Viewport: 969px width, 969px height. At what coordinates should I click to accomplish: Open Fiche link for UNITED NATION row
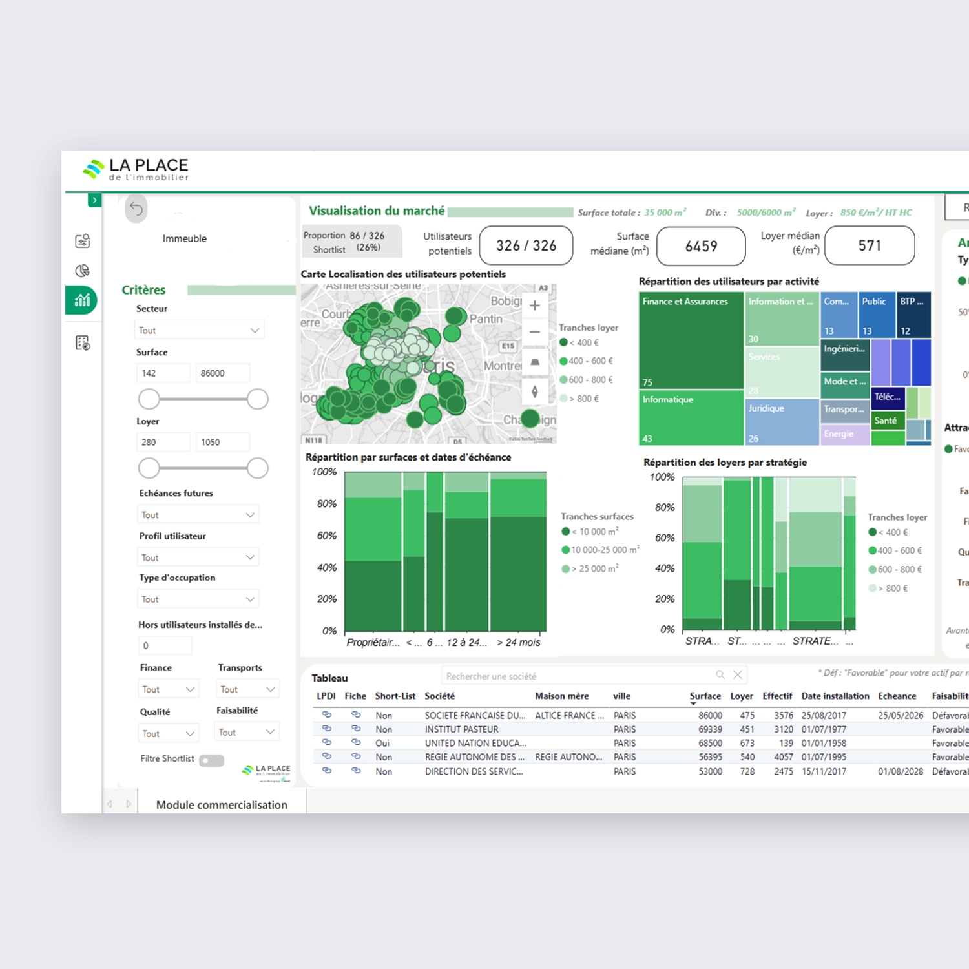click(356, 742)
